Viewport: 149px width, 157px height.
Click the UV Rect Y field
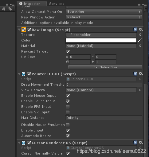click(106, 57)
